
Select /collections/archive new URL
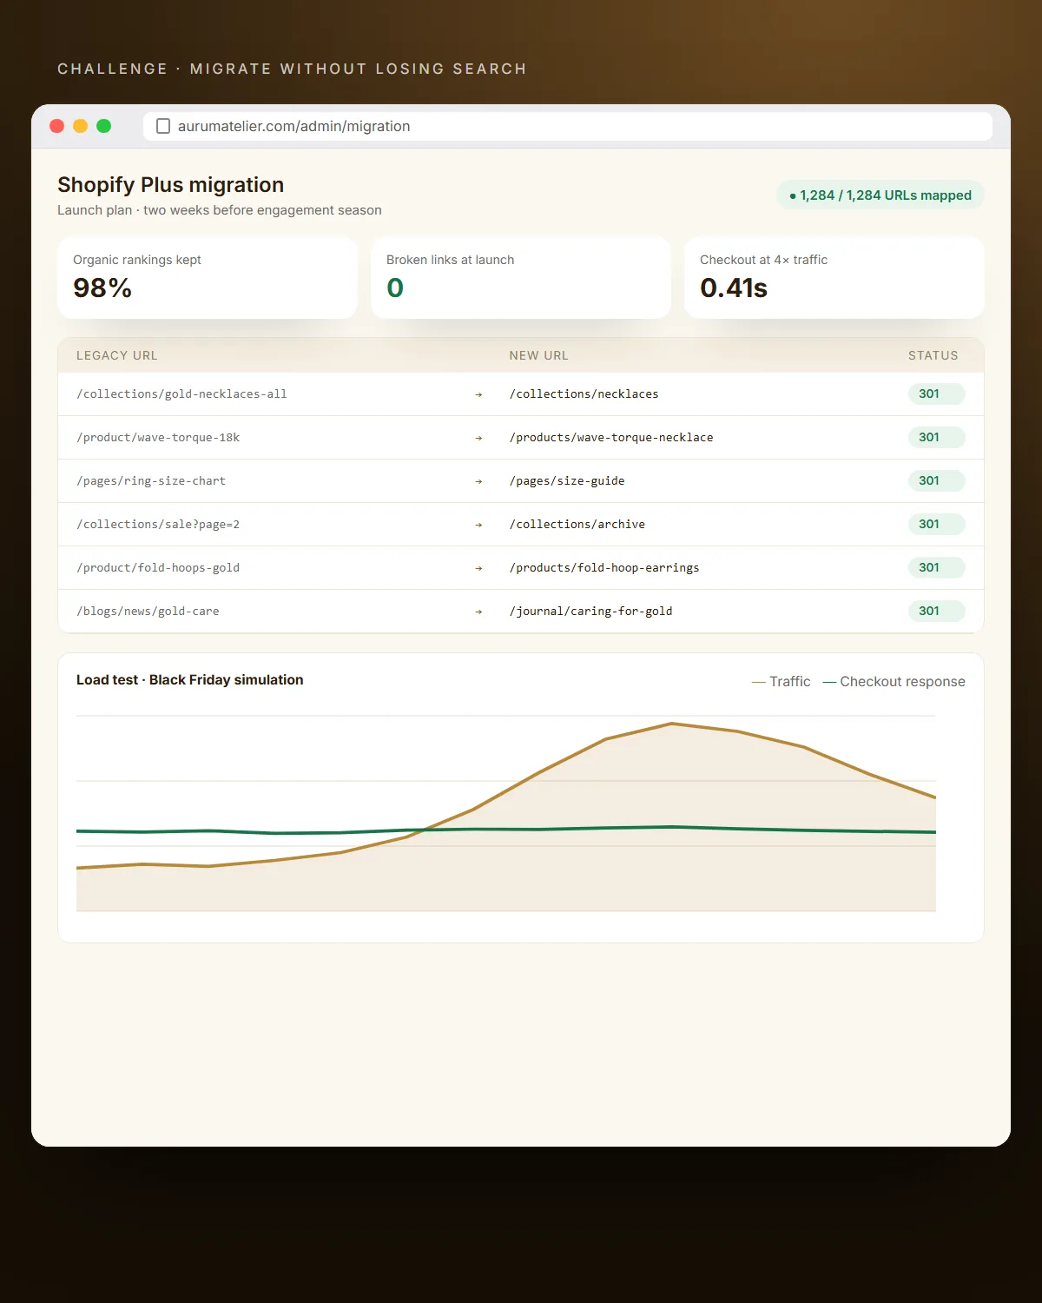577,525
